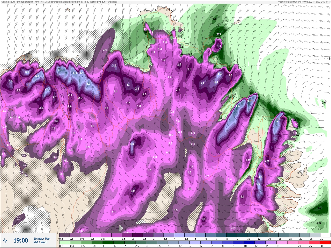Click the 6.4 precipitation value label
The image size is (331, 248).
pos(75,73)
